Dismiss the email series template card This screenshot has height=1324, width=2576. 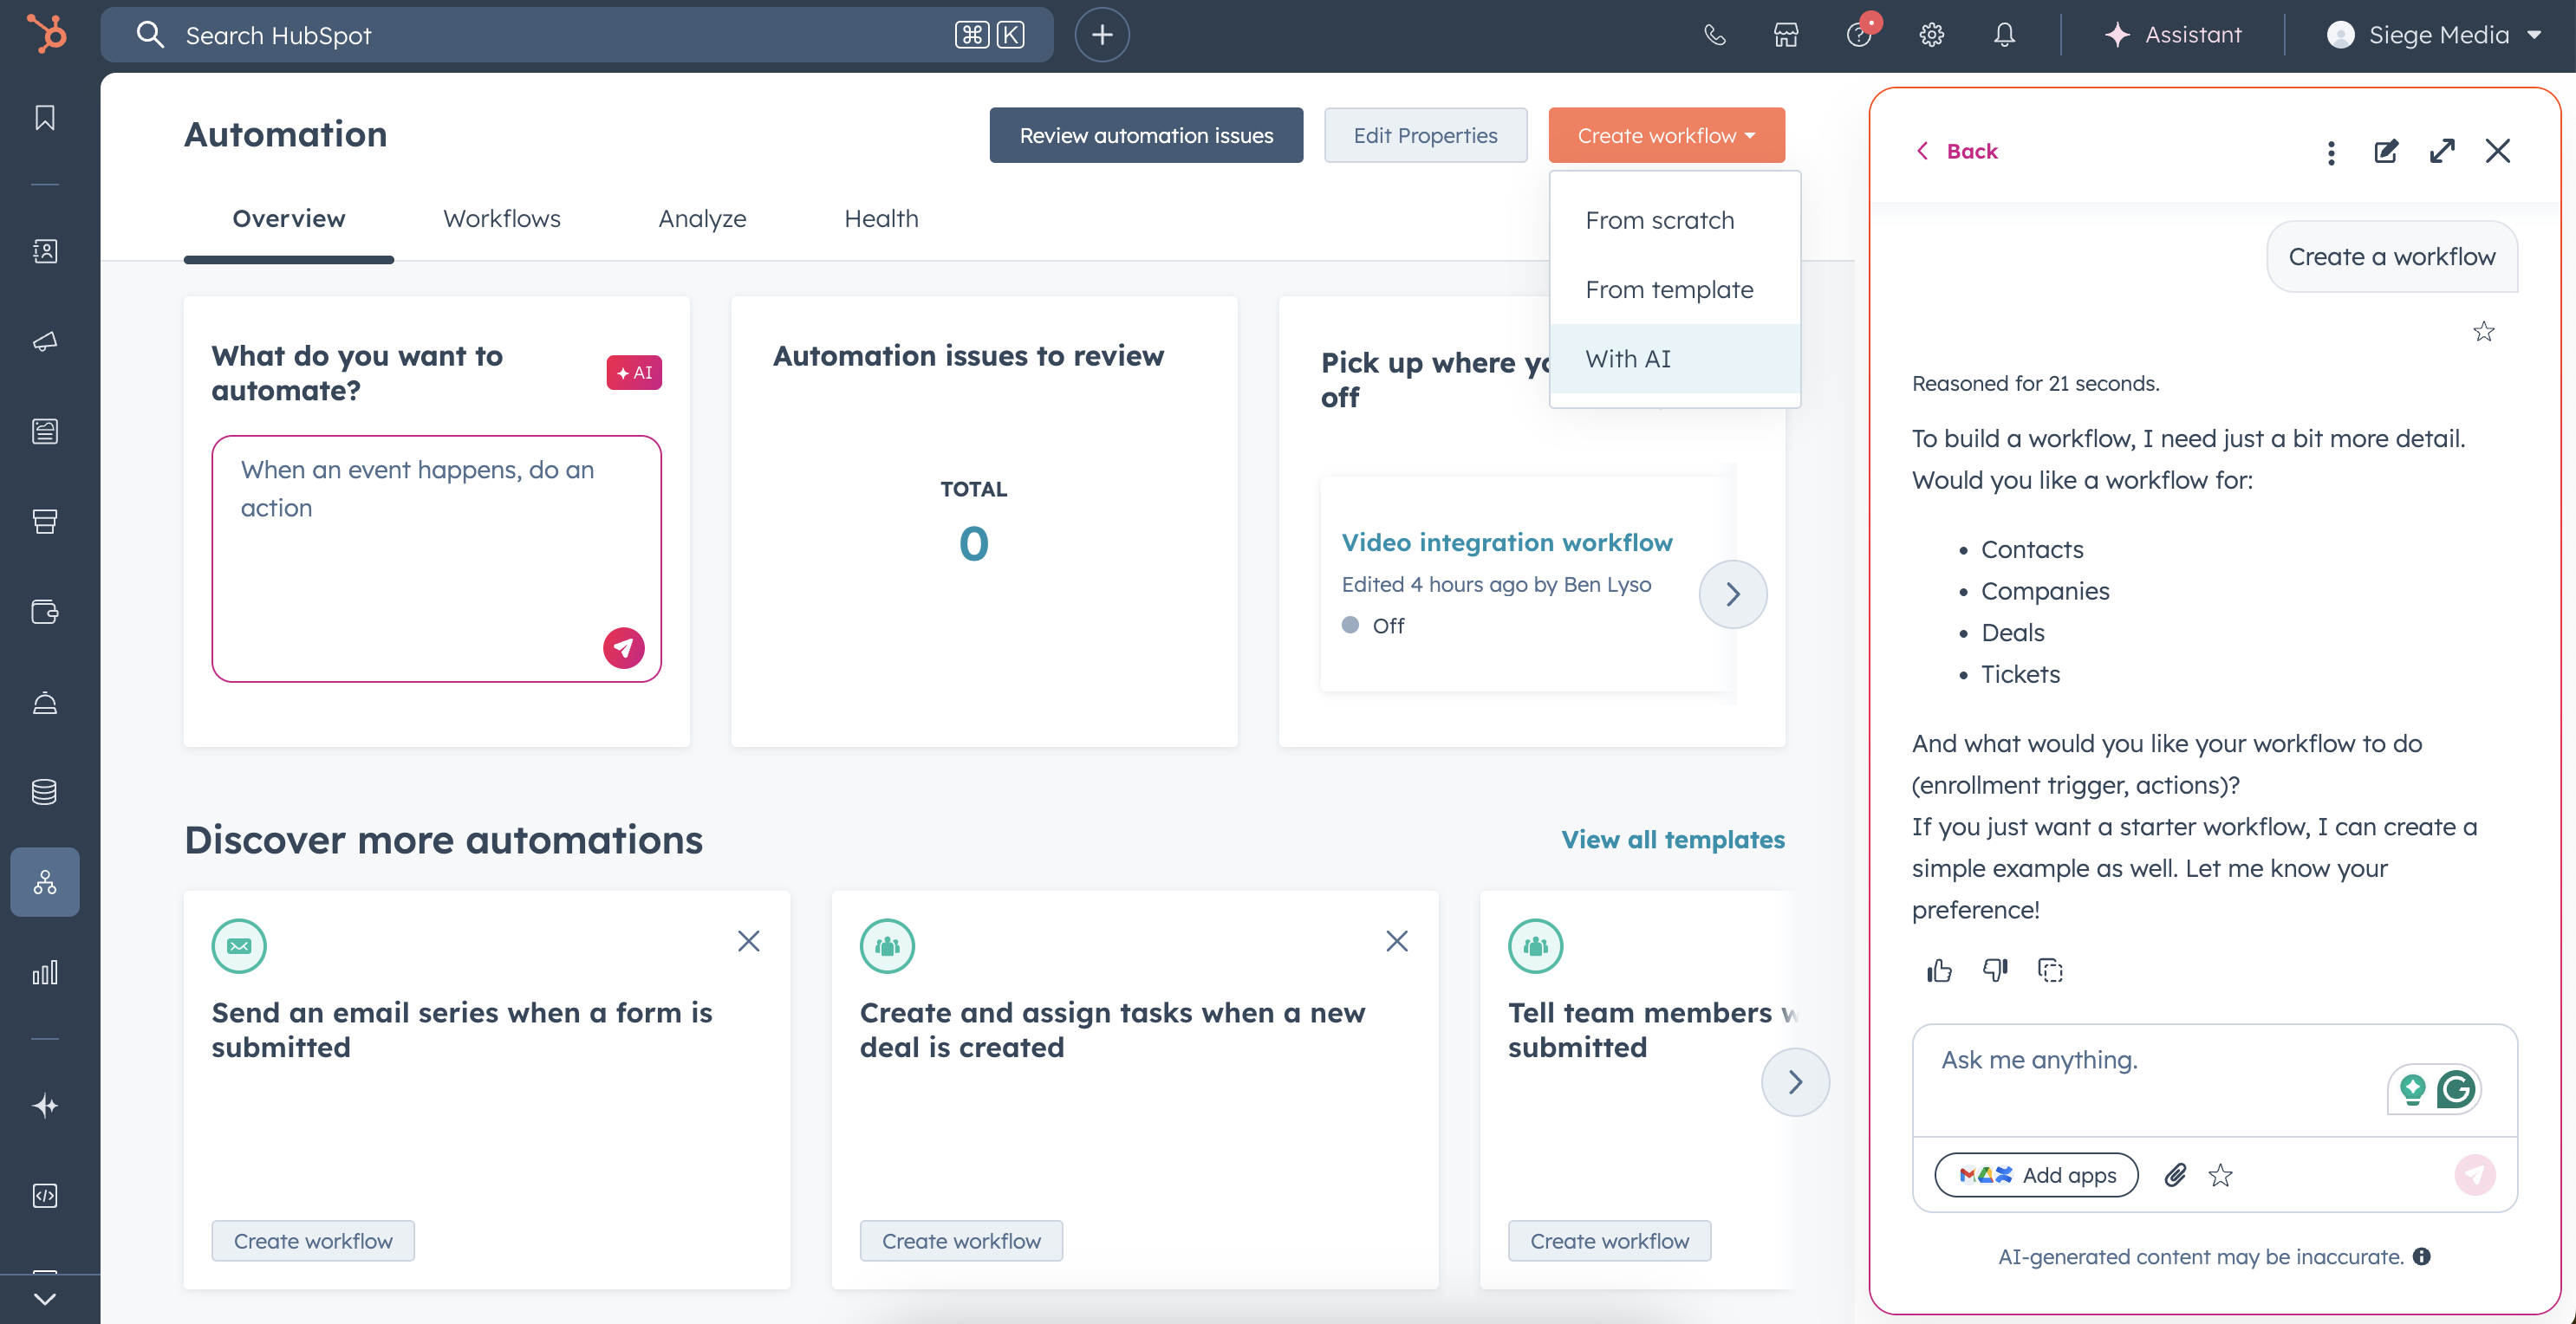(x=749, y=941)
